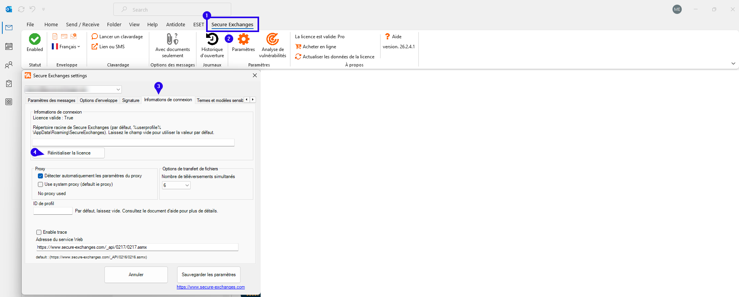
Task: Open the File menu tab
Action: click(30, 24)
